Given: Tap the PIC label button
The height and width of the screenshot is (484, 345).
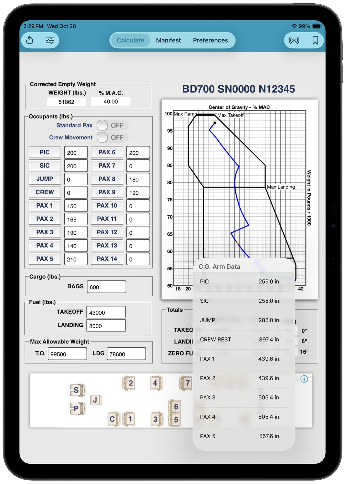Looking at the screenshot, I should point(45,152).
